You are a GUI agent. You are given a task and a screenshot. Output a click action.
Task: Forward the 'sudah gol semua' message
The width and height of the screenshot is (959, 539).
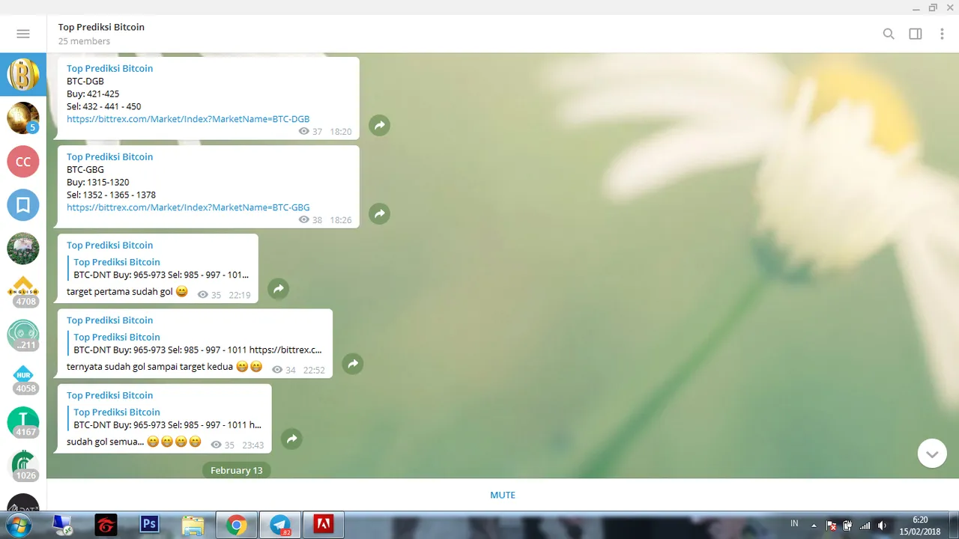pyautogui.click(x=292, y=439)
